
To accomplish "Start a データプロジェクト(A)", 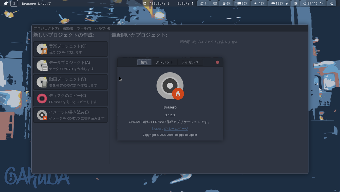I will pos(70,65).
